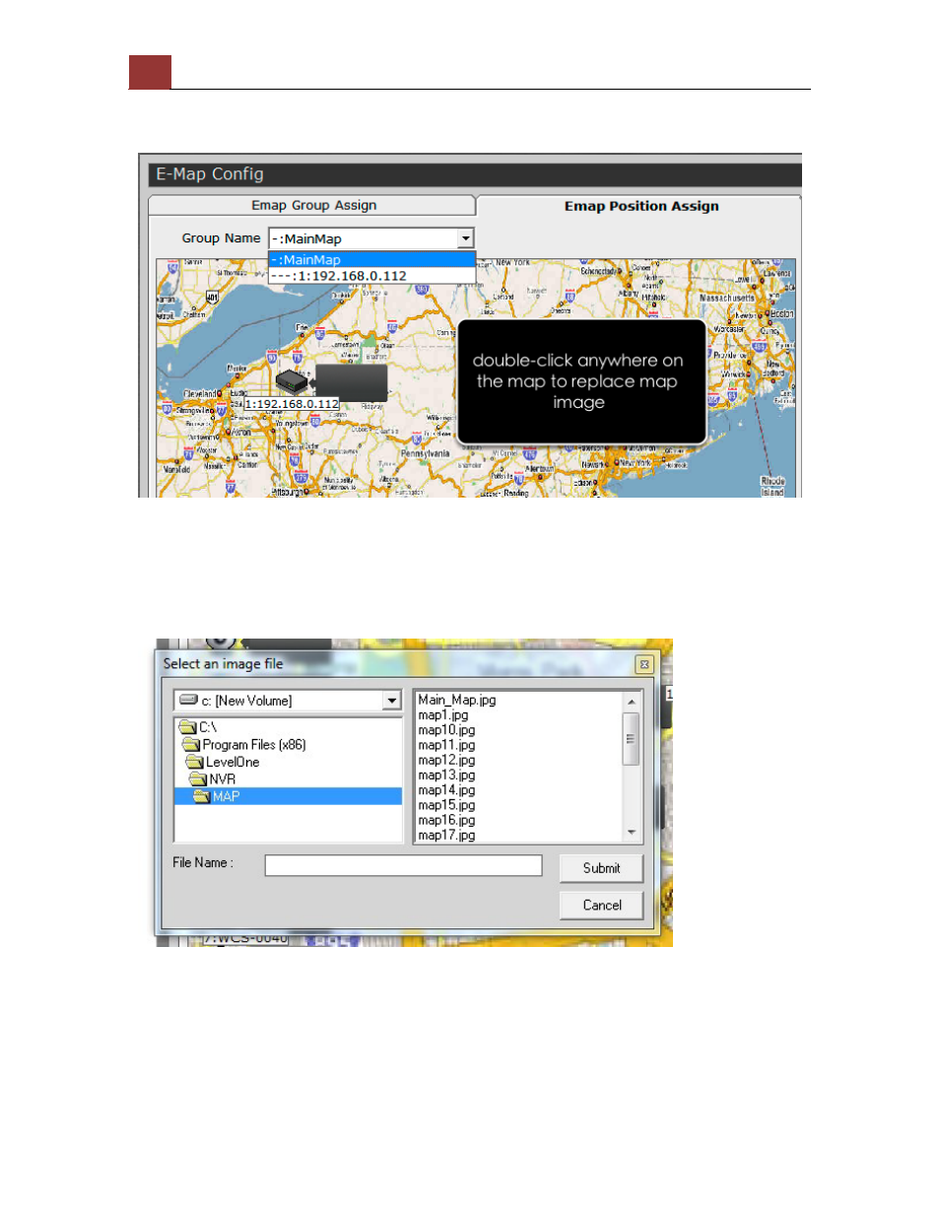This screenshot has width=940, height=1217.
Task: Click the file list scrollbar thumb
Action: click(x=632, y=738)
